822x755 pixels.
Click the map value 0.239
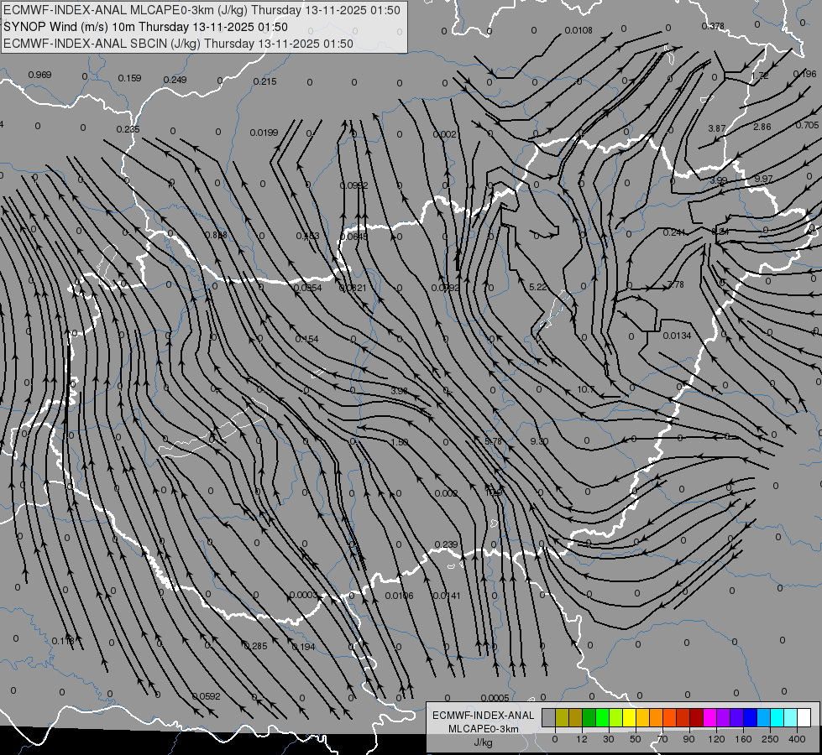pos(446,544)
